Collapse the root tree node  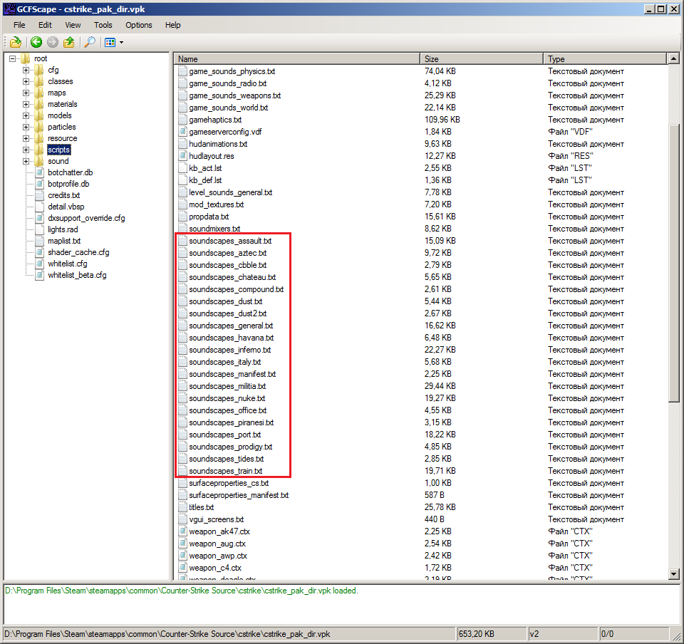(13, 58)
